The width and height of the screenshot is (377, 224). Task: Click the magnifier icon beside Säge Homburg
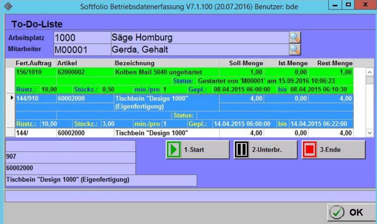pos(295,38)
